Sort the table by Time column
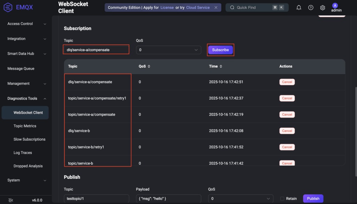 [x=221, y=66]
